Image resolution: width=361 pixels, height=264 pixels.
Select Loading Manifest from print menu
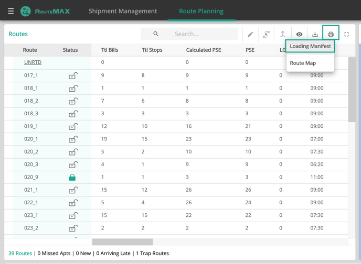point(310,46)
